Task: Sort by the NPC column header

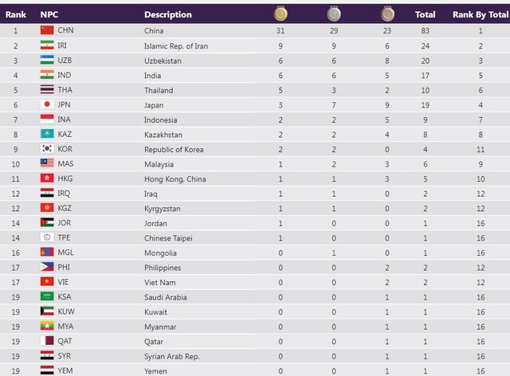Action: (x=49, y=14)
